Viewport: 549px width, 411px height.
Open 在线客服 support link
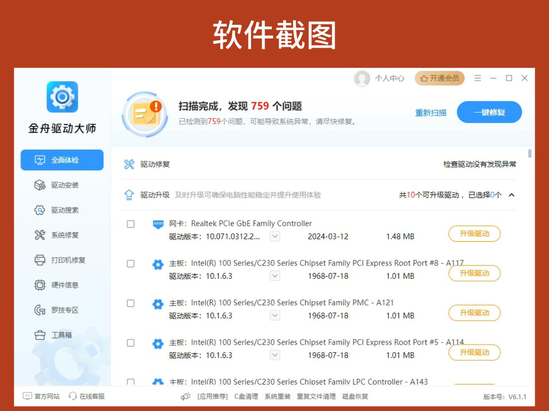[87, 396]
